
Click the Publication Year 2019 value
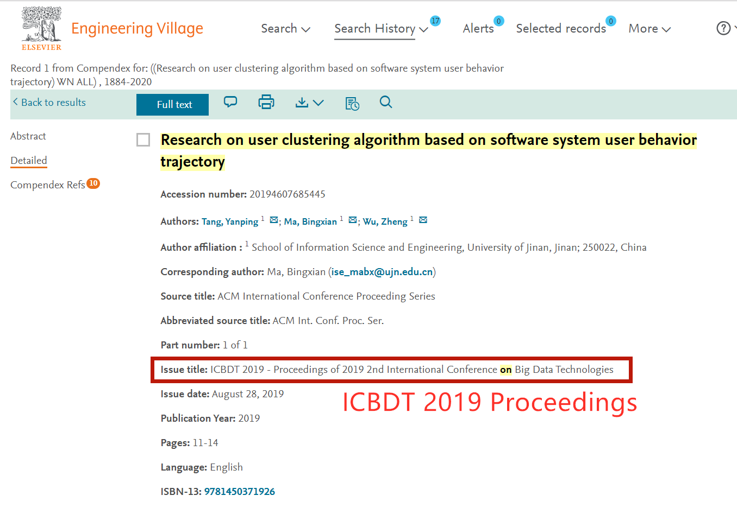click(249, 418)
